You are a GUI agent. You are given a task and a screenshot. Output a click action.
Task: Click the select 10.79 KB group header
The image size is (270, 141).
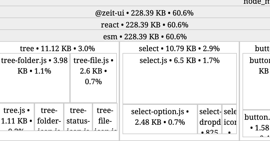click(179, 48)
